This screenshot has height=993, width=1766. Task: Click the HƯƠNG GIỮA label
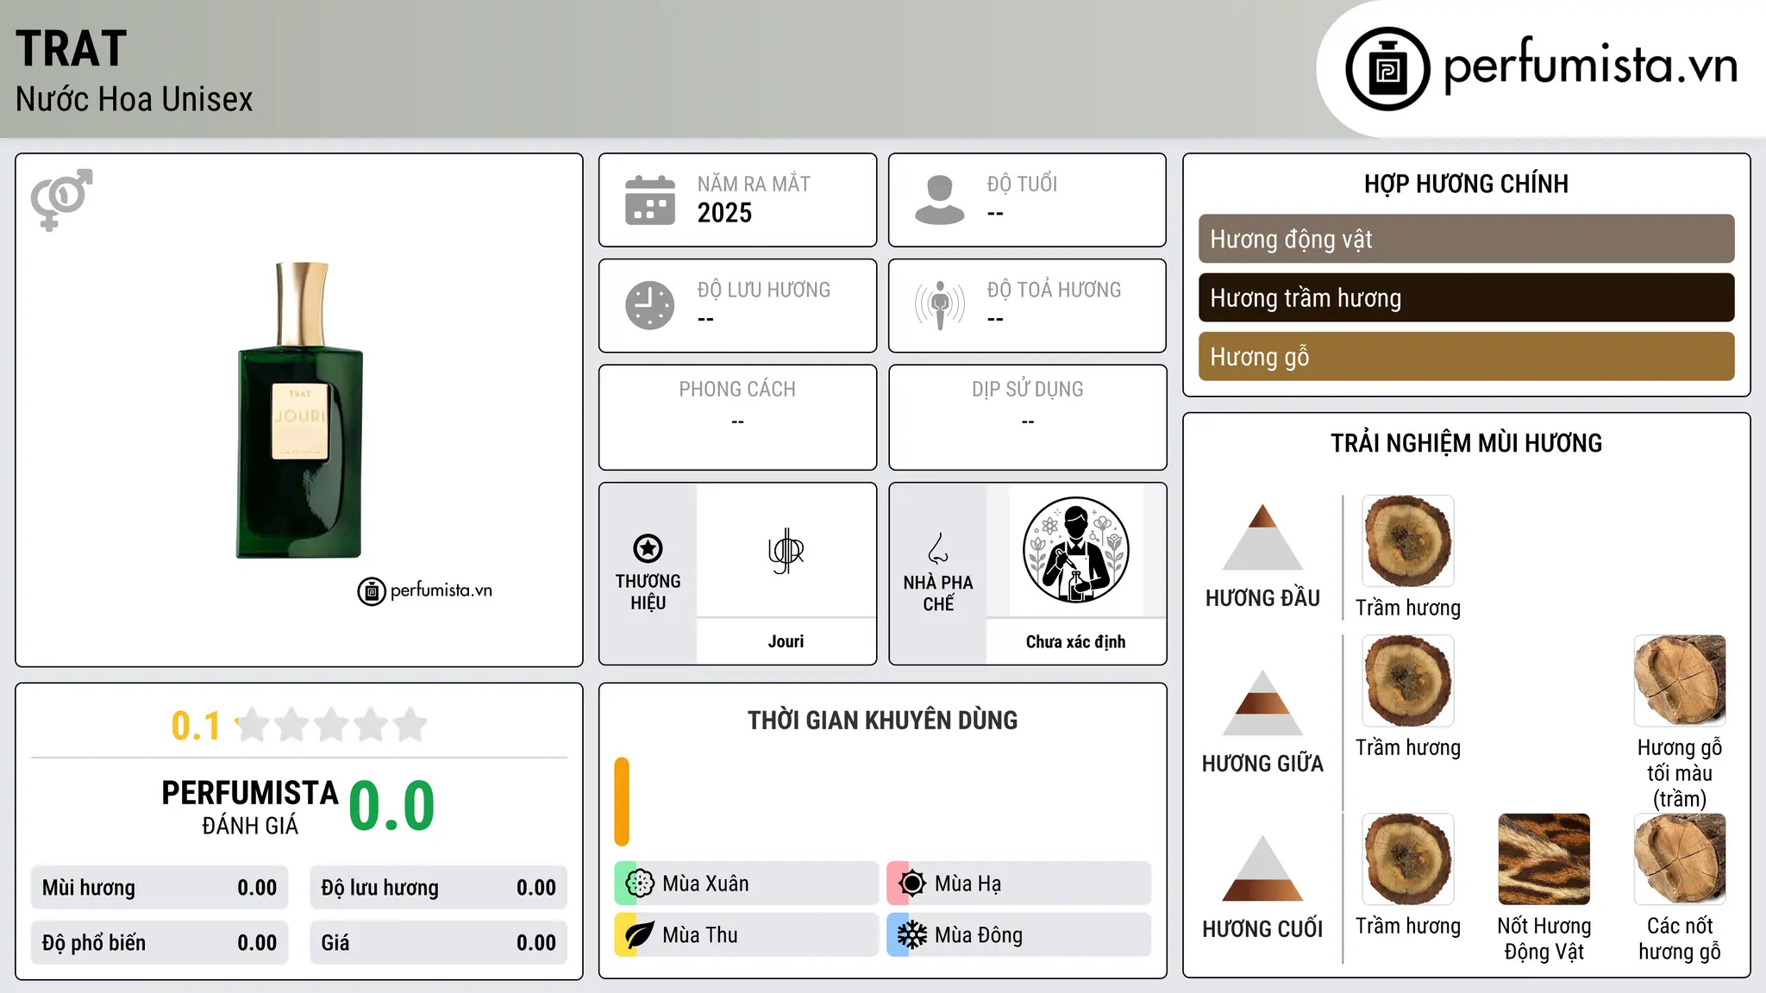click(1262, 764)
